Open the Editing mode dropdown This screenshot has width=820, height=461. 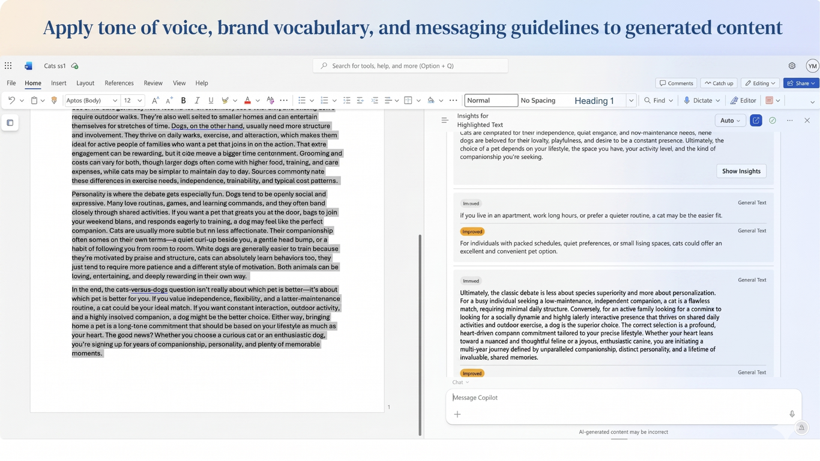click(x=760, y=83)
